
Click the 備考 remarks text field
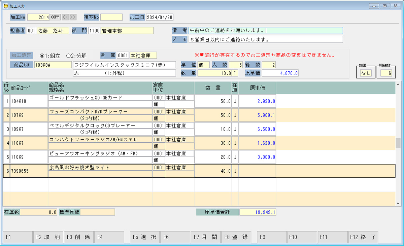tap(266, 31)
